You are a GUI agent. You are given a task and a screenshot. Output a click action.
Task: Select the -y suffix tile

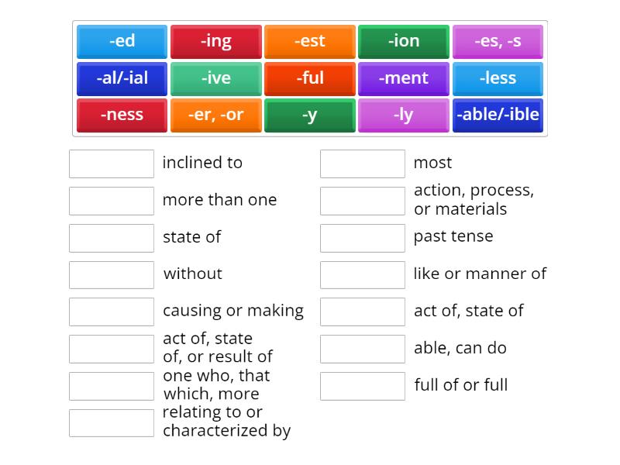click(310, 115)
